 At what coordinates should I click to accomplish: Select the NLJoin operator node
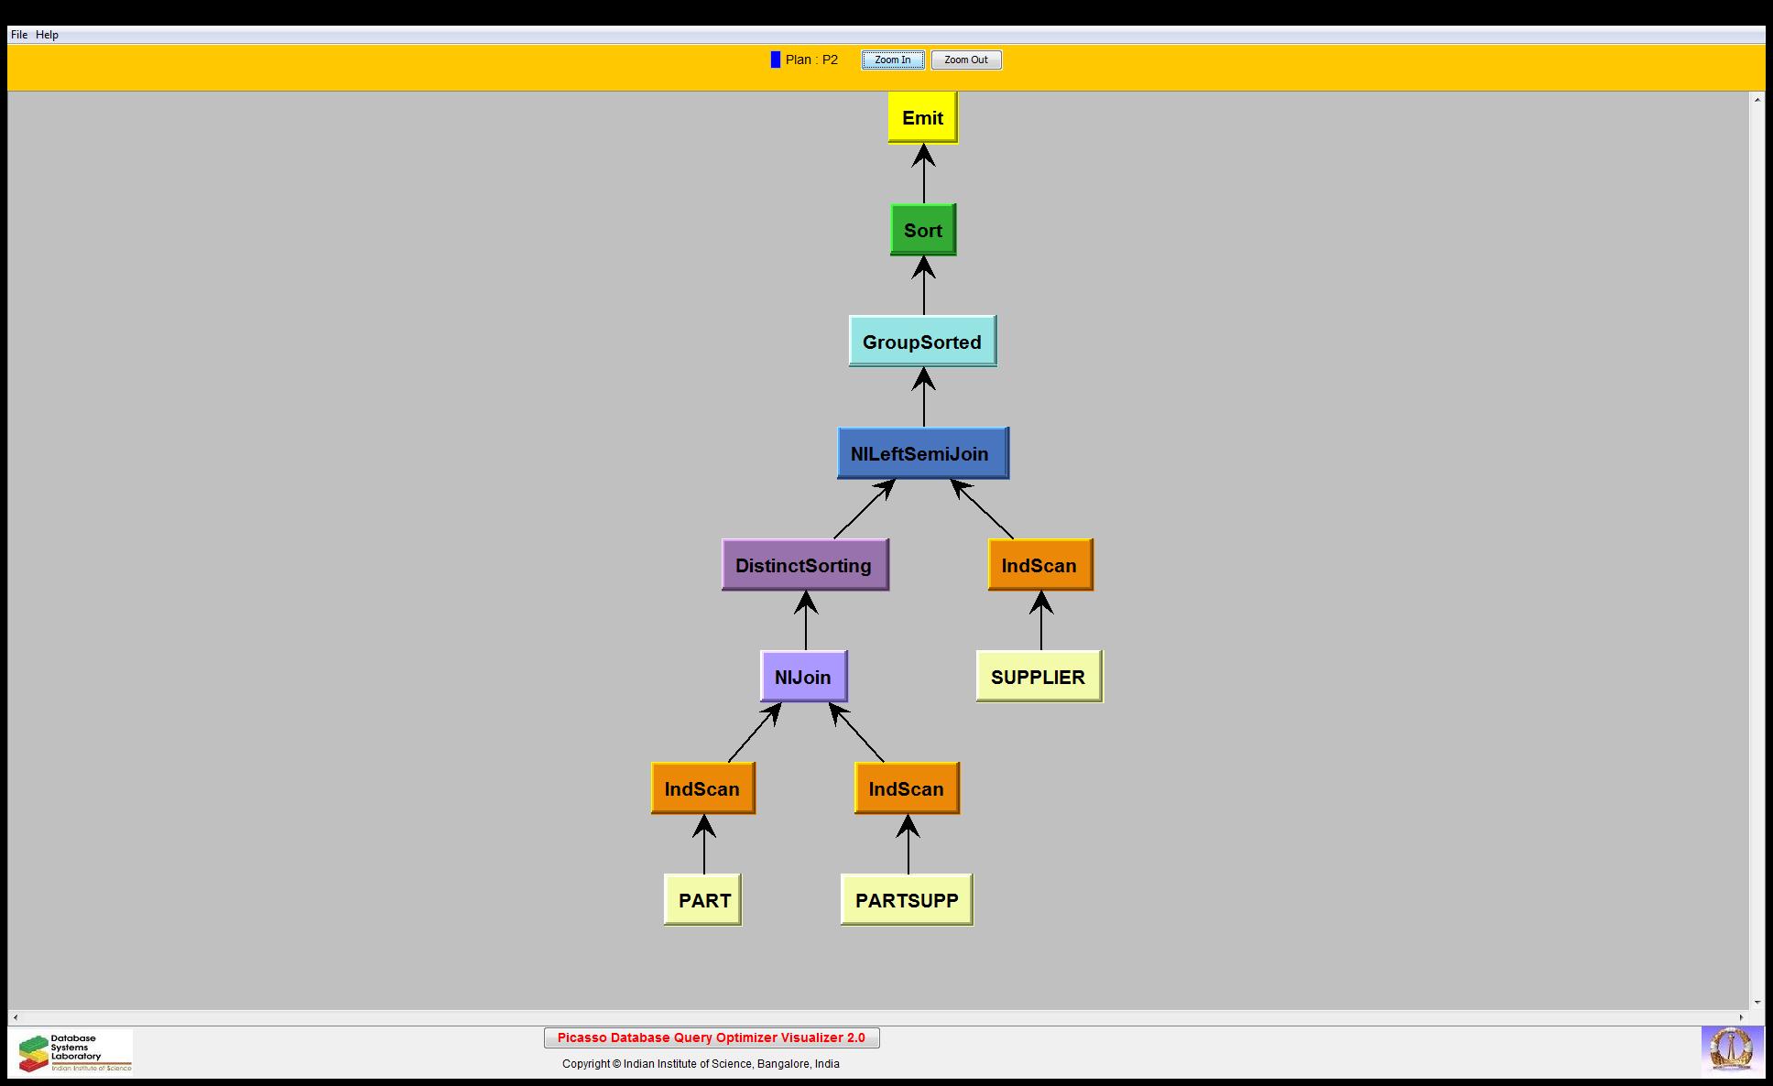803,677
